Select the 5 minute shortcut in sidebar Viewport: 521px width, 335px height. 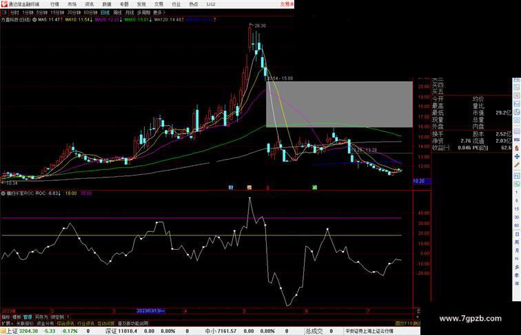point(517,201)
